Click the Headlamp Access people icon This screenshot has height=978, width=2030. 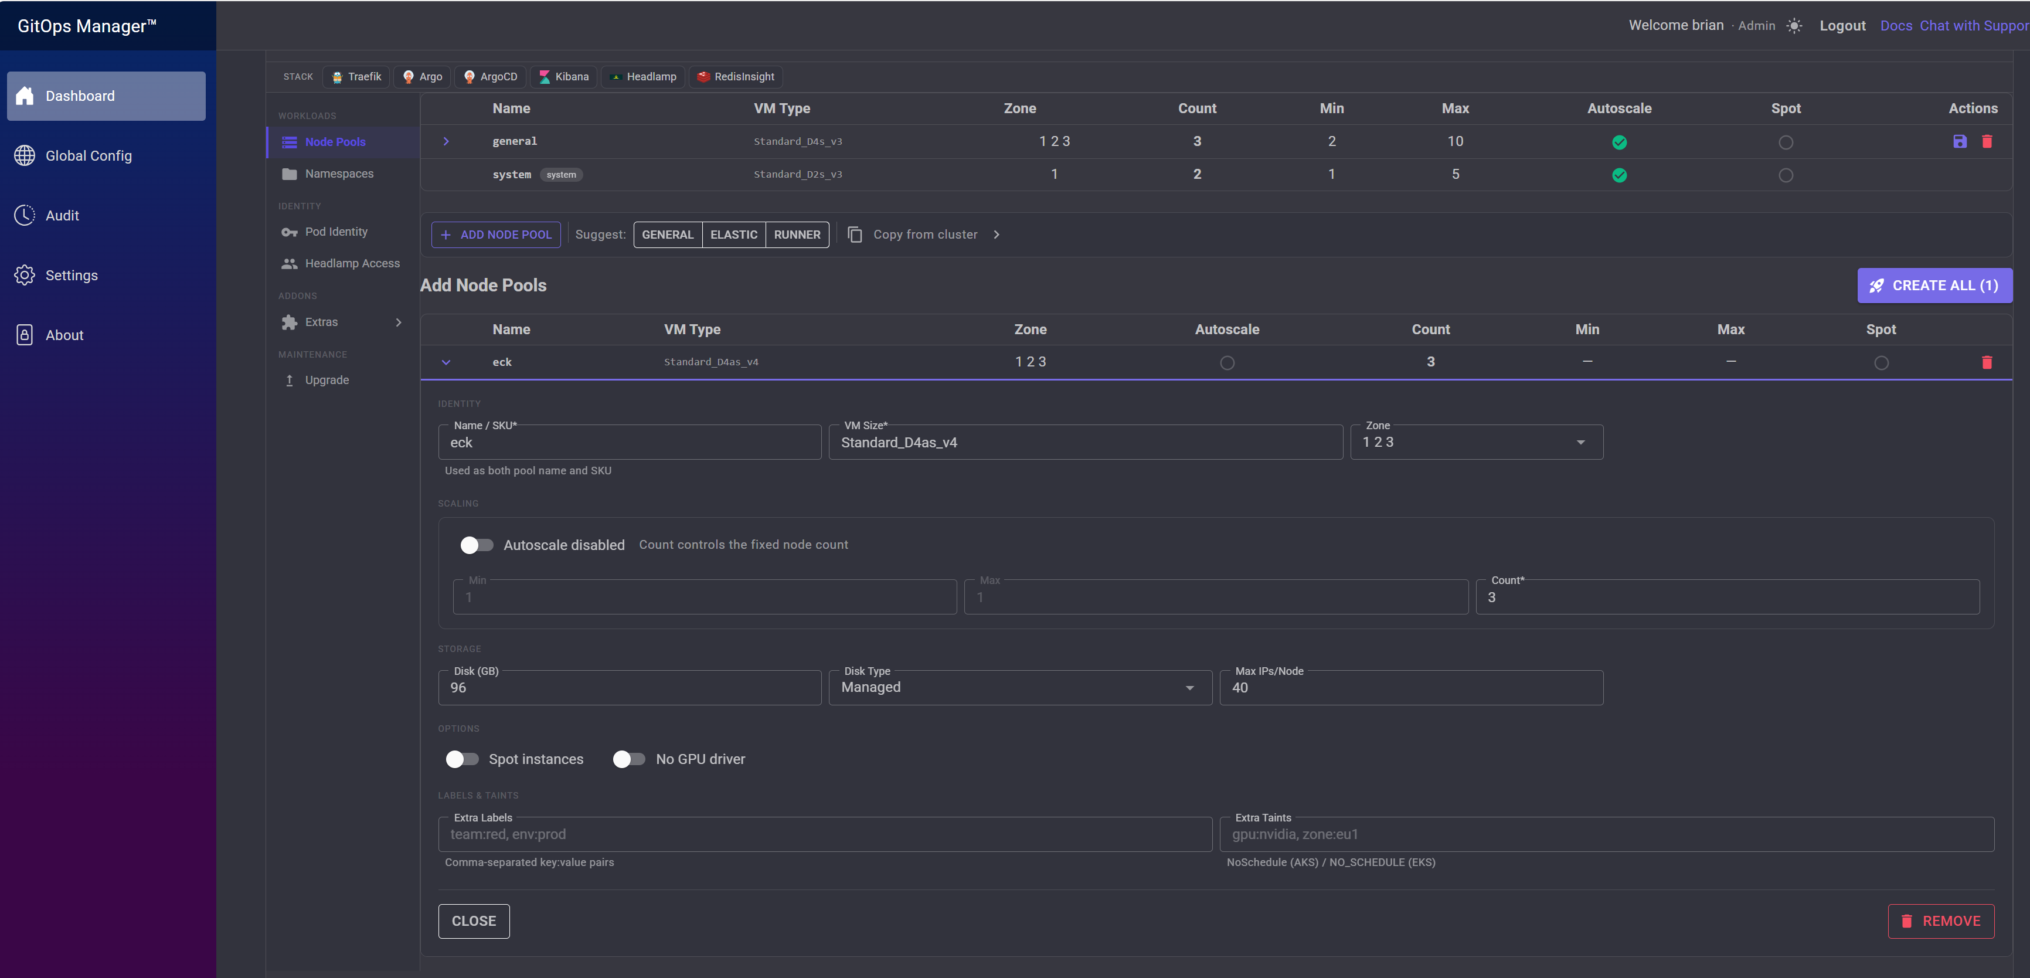tap(289, 263)
